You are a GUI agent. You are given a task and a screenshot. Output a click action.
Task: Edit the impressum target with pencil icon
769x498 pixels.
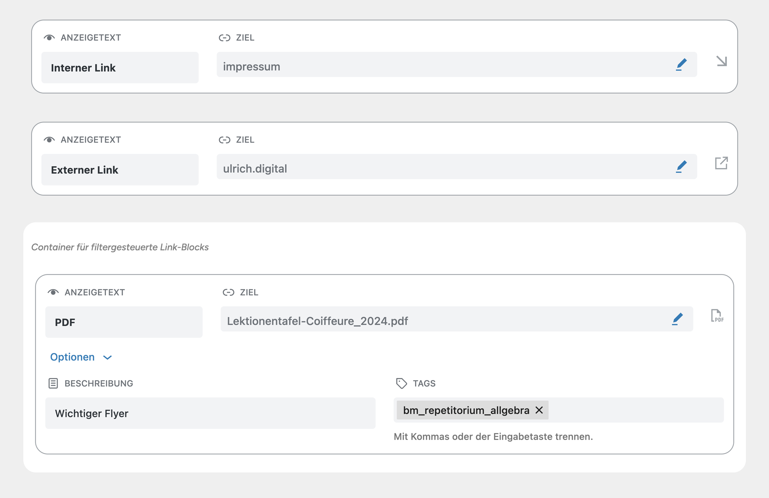[x=681, y=65]
